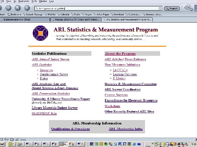The image size is (197, 147).
Task: Open the Qualifications & Procedures link
Action: coord(71,129)
